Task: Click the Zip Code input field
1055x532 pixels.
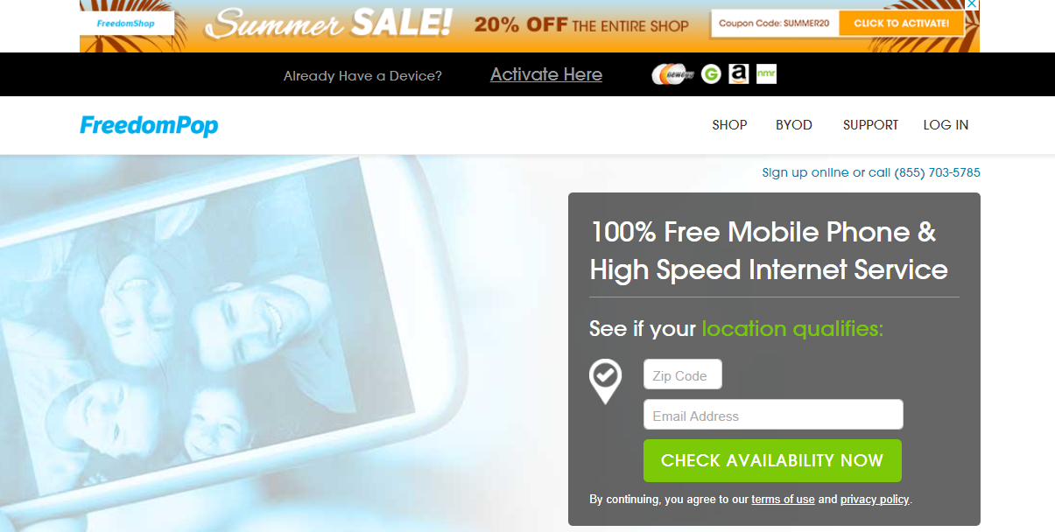Action: pyautogui.click(x=683, y=374)
